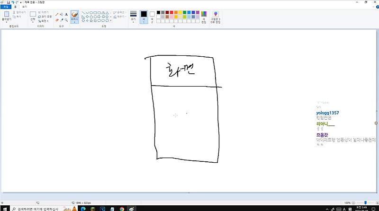Click the Edit colors icon
Viewport: 379px width, 211px height.
click(x=204, y=17)
